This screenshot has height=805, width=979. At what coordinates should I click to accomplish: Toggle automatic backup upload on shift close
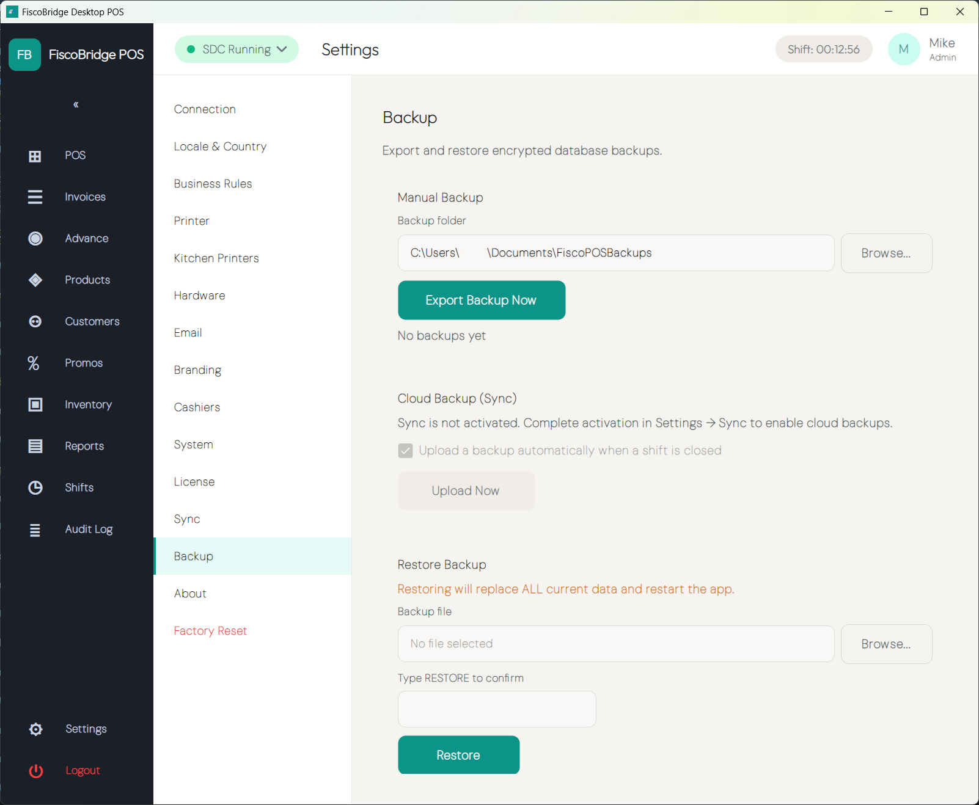[x=405, y=451]
